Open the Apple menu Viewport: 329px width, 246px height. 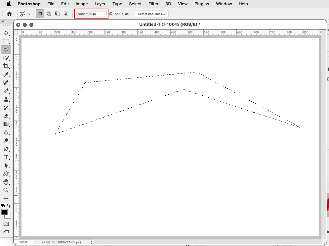9,4
